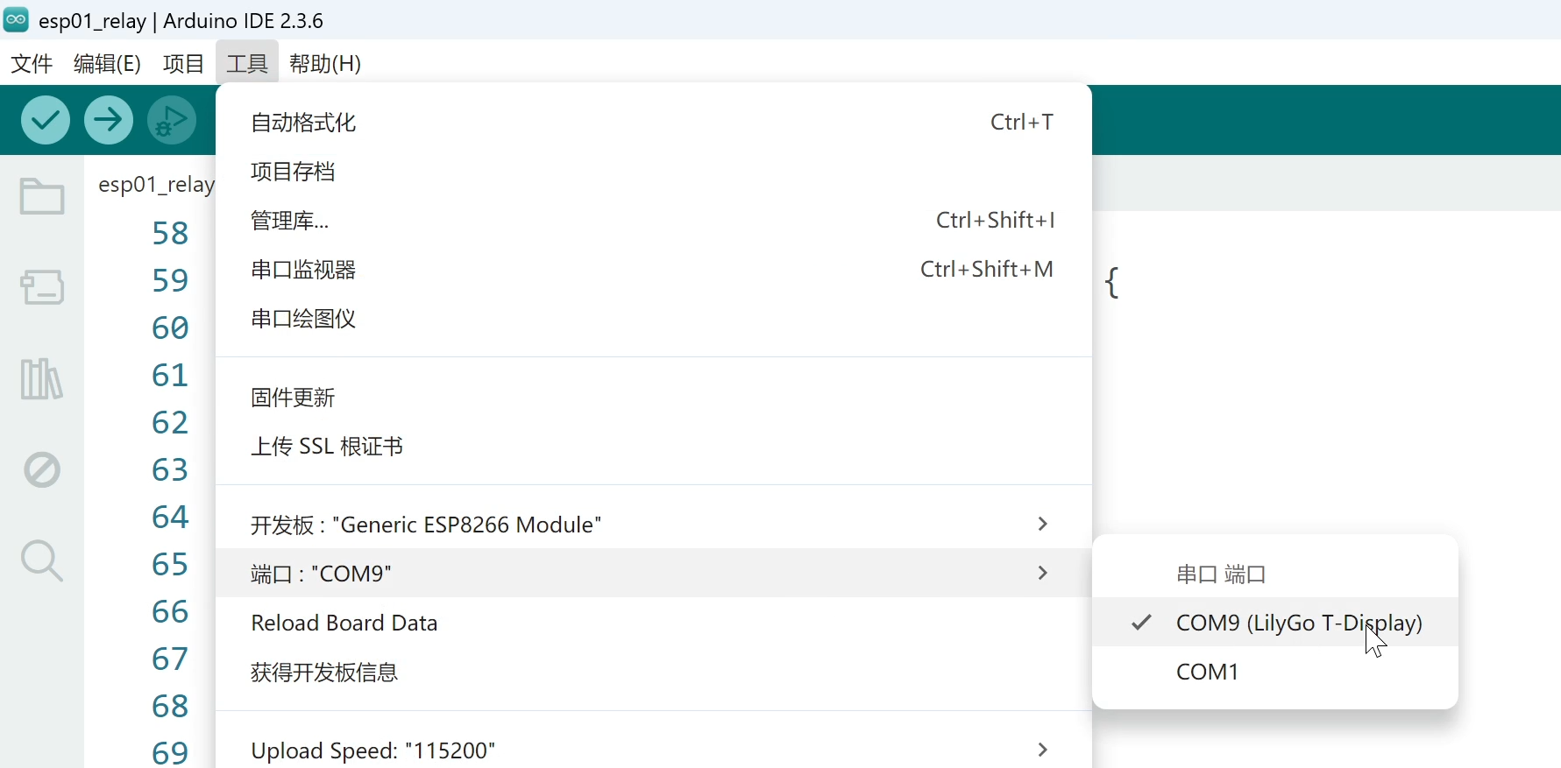The height and width of the screenshot is (768, 1561).
Task: Start the debugger with the debug icon
Action: pyautogui.click(x=172, y=120)
